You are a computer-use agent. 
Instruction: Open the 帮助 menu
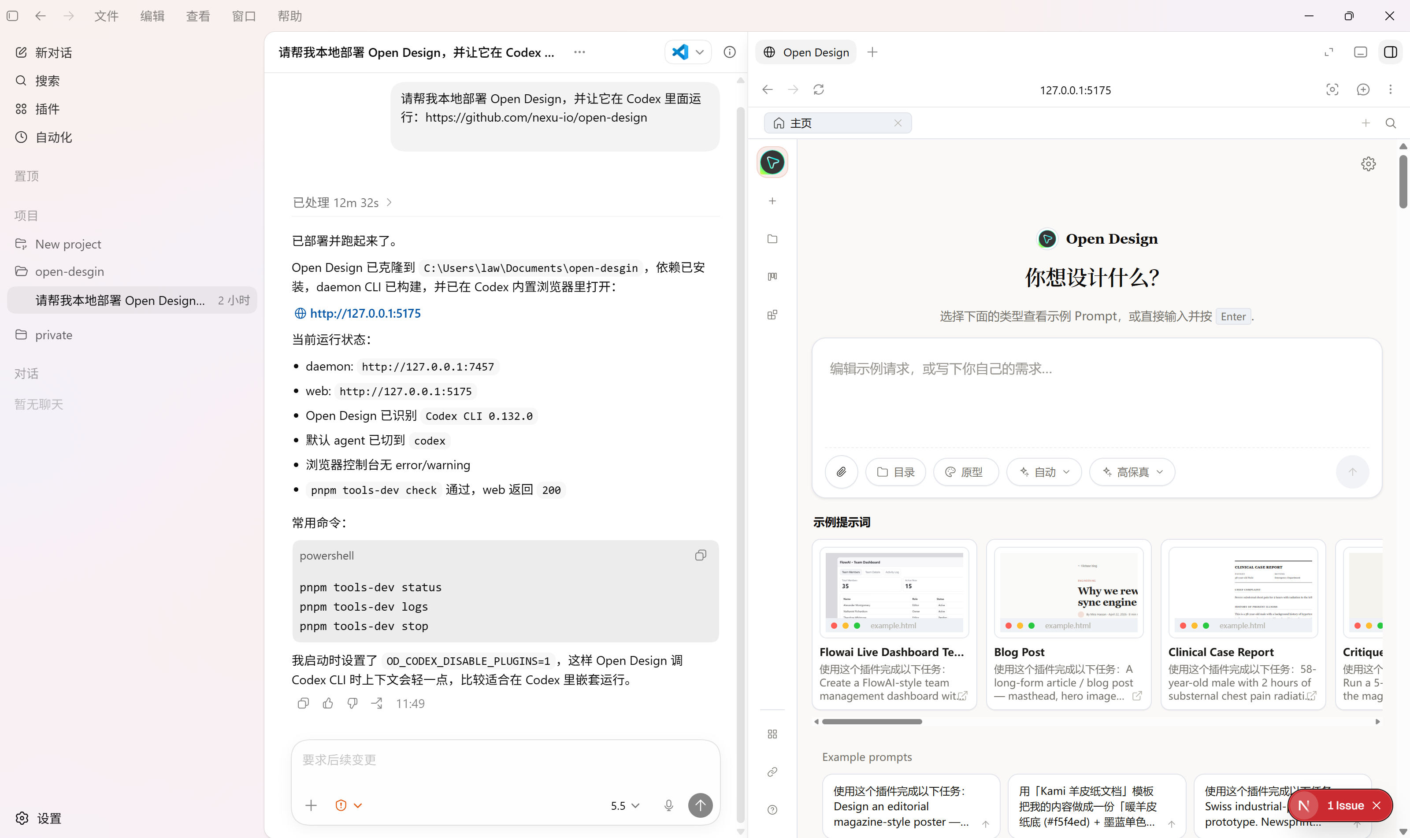point(289,16)
